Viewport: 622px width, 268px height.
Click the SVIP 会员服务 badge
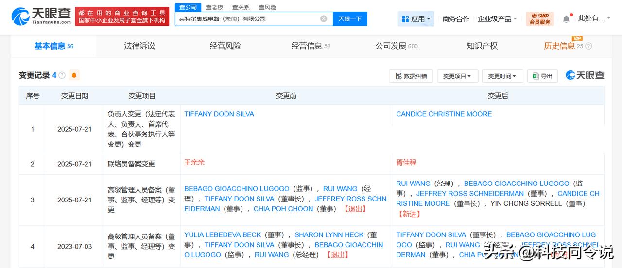pos(540,19)
